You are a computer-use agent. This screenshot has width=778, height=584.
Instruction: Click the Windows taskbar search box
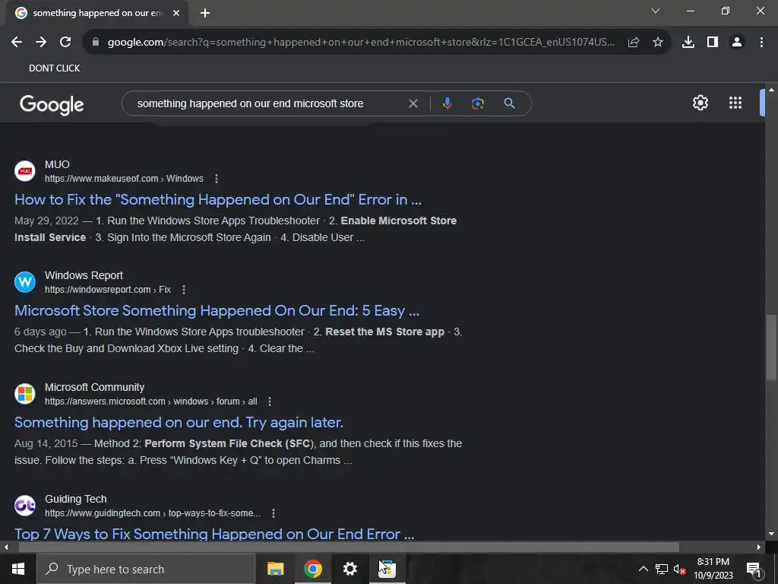pos(146,569)
